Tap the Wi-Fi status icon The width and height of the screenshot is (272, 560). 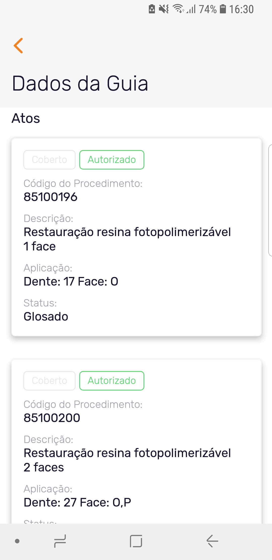(x=178, y=9)
